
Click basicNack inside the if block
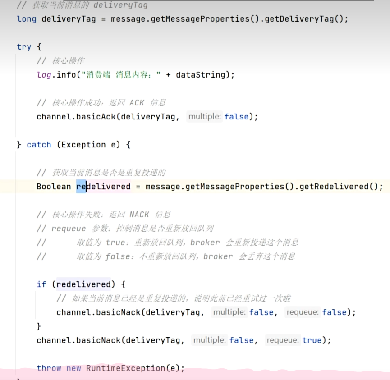point(206,312)
